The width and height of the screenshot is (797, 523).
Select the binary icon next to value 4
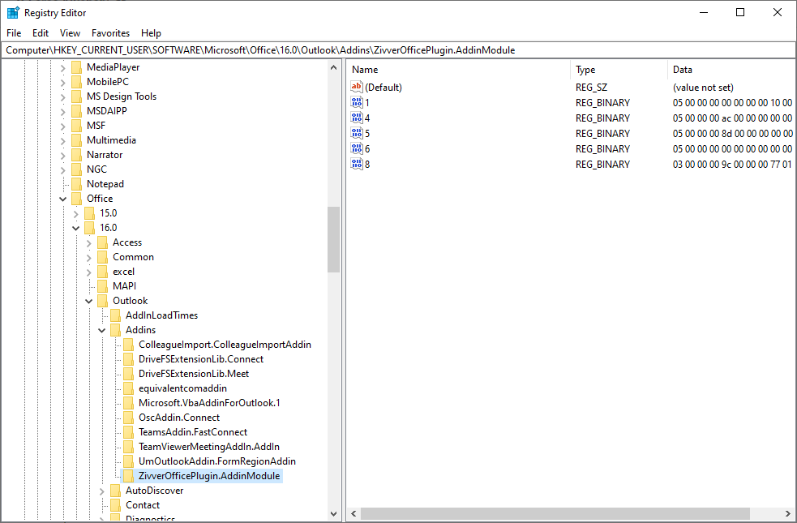click(357, 118)
